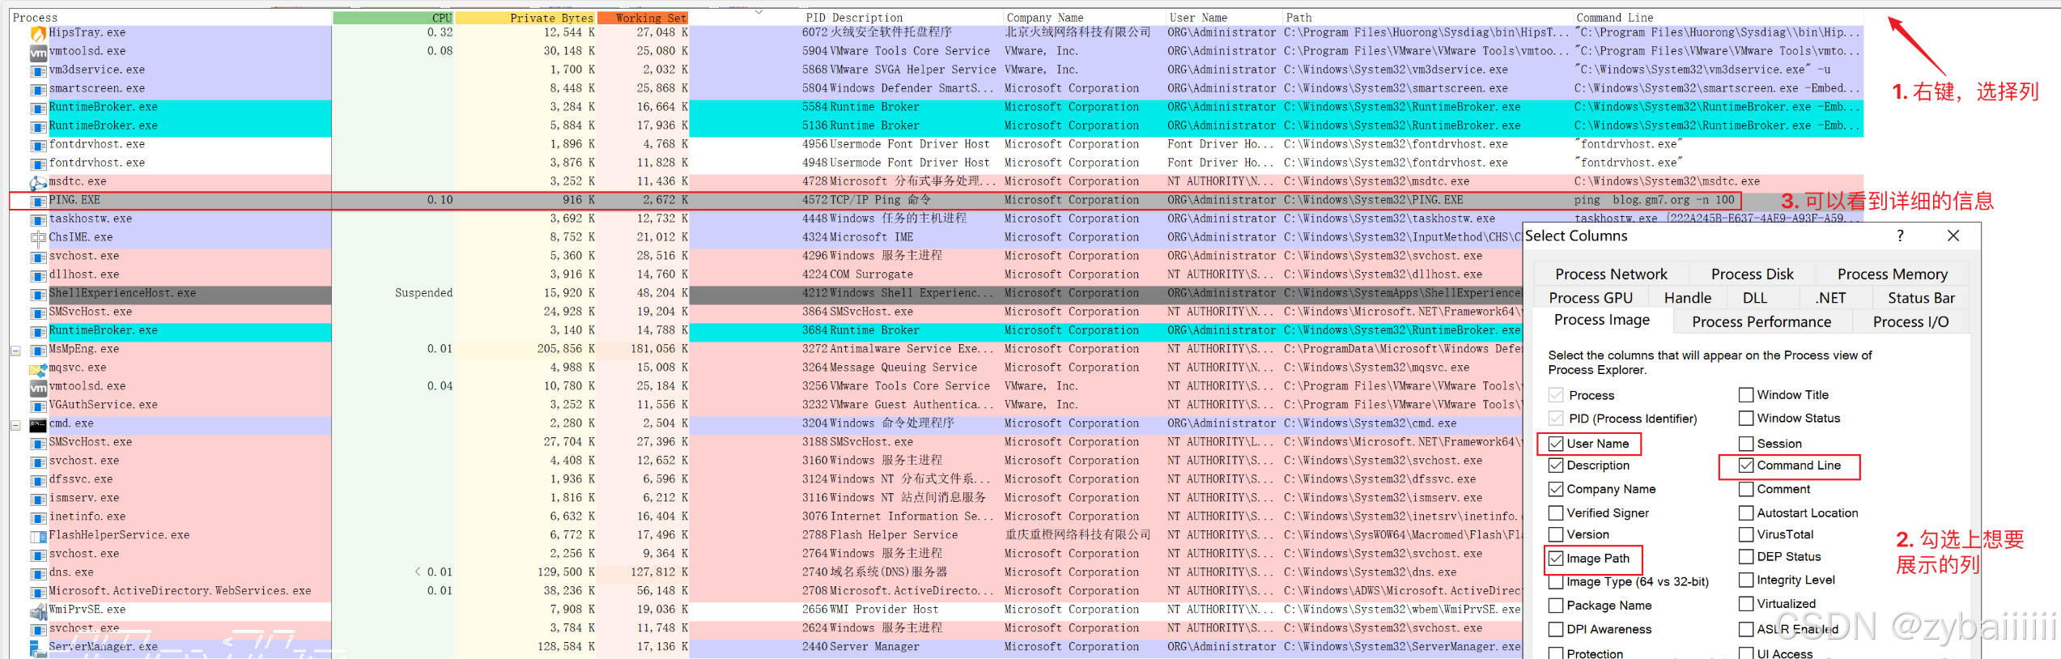Click the ServerManager.exe icon
Screen dimensions: 2061x659
click(x=38, y=648)
